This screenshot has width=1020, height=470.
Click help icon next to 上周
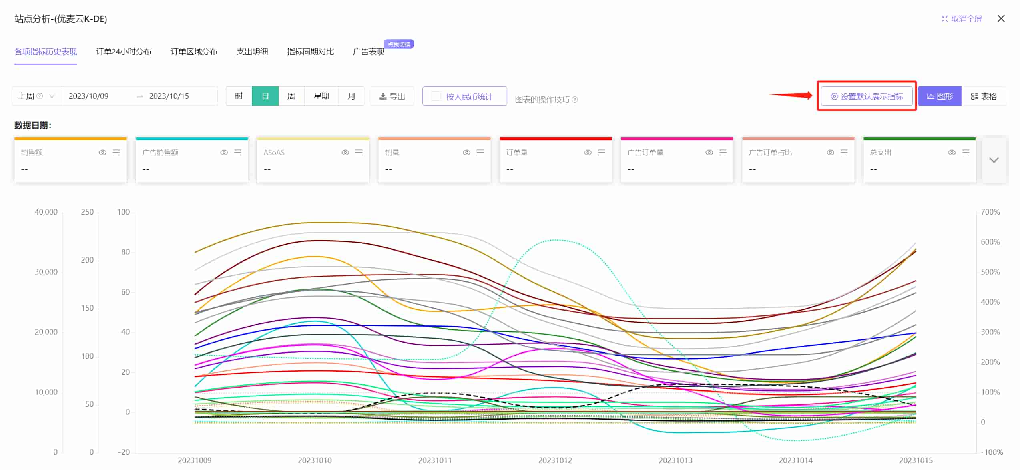pyautogui.click(x=40, y=96)
